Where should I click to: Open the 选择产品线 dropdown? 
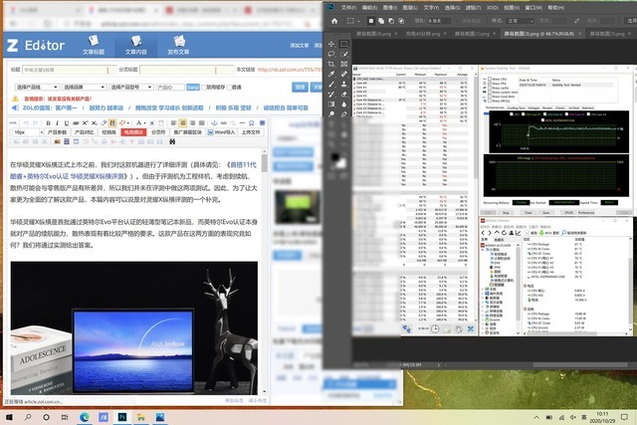[x=37, y=87]
